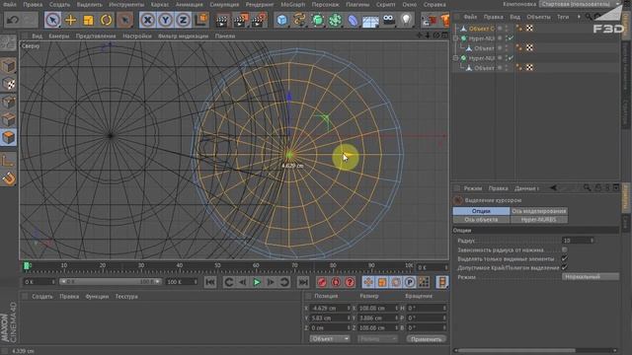Go to start of animation
This screenshot has width=632, height=355.
210,282
